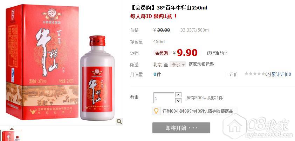Click the white bottle in product photo
Viewport: 295px width, 141px height.
pos(97,78)
